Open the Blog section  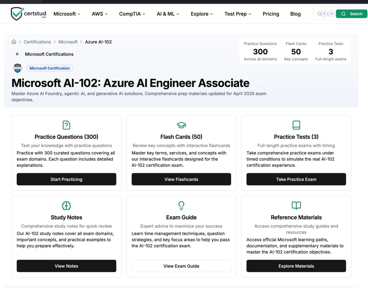pos(295,14)
